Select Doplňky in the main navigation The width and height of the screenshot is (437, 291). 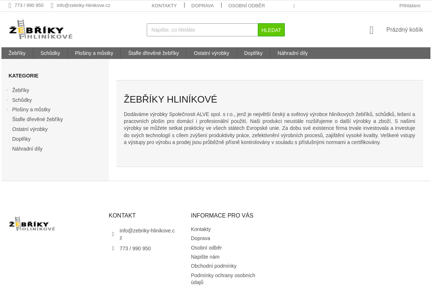click(x=253, y=53)
